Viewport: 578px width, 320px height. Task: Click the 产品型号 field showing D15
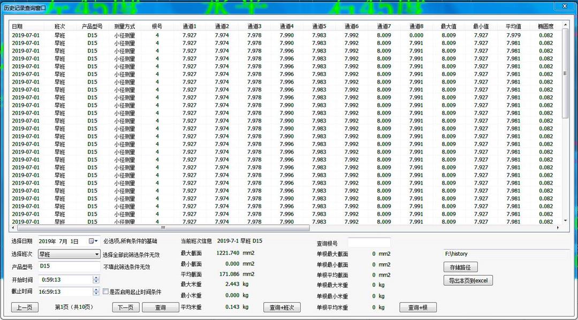tap(69, 266)
